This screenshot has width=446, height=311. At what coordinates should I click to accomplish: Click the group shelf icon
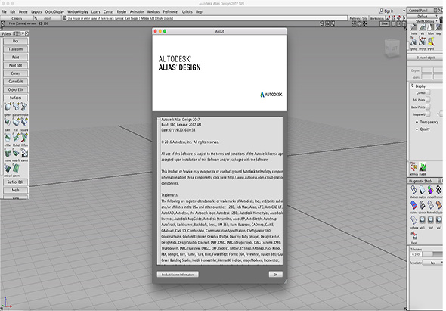click(413, 42)
